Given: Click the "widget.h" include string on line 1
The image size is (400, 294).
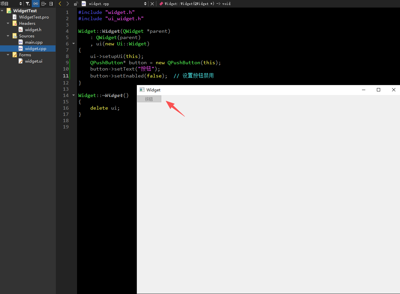Looking at the screenshot, I should click(120, 12).
